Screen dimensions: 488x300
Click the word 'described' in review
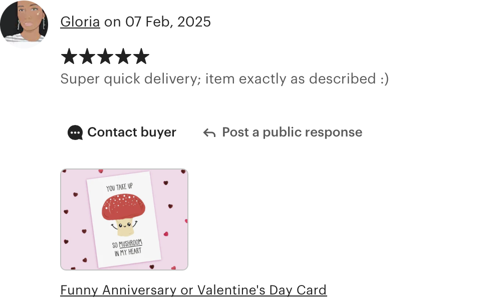(x=342, y=78)
